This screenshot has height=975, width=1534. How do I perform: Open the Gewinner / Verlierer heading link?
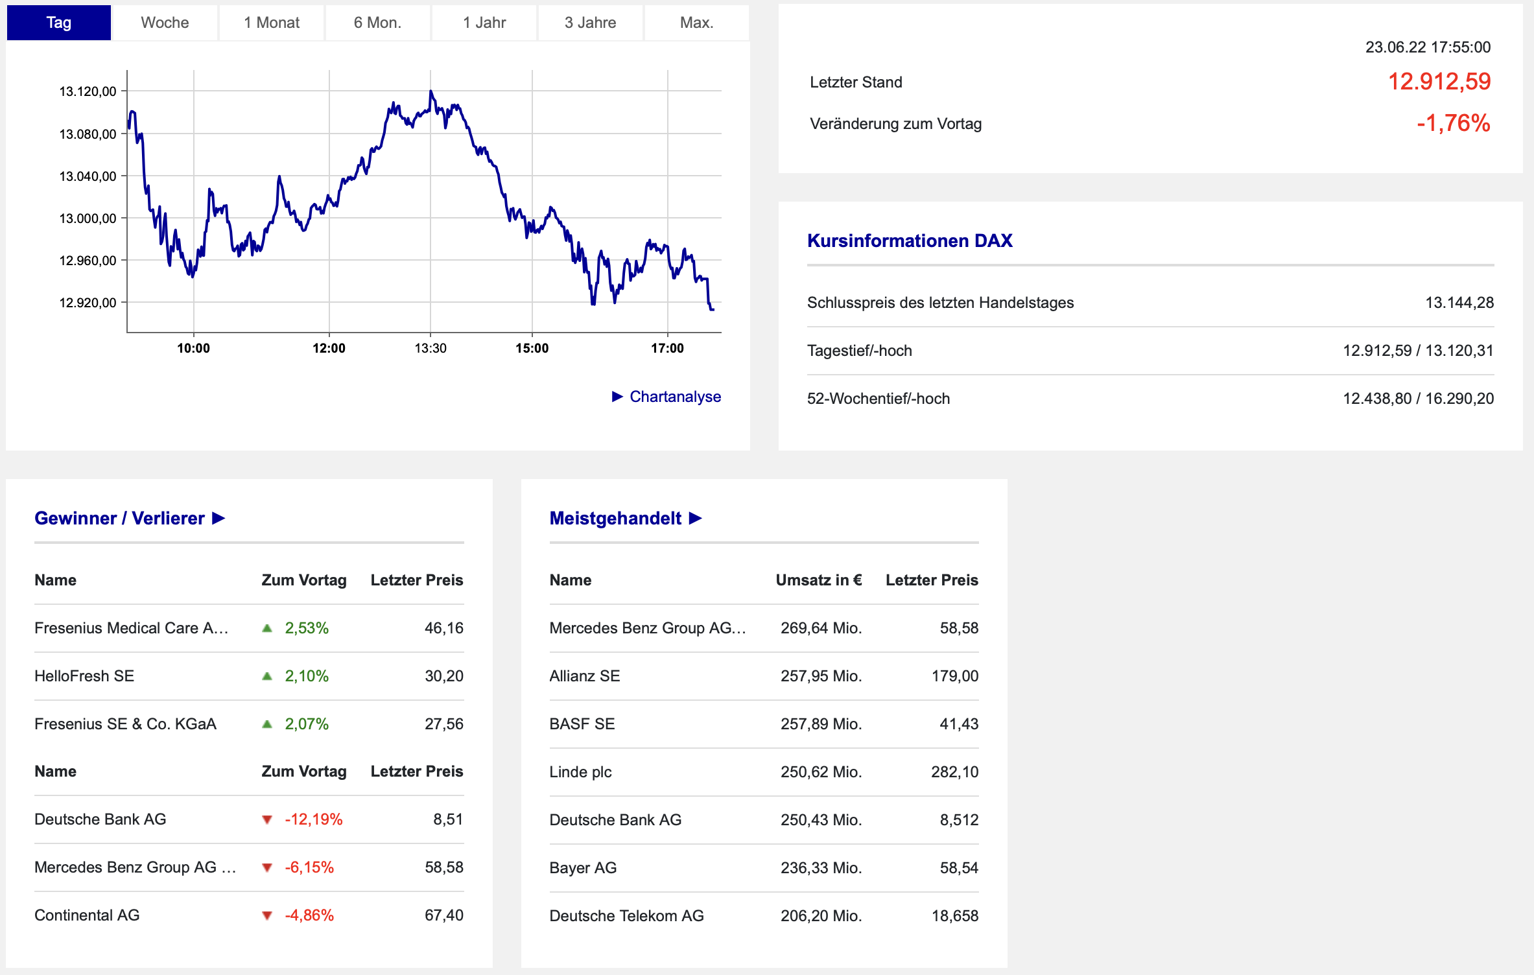(119, 519)
